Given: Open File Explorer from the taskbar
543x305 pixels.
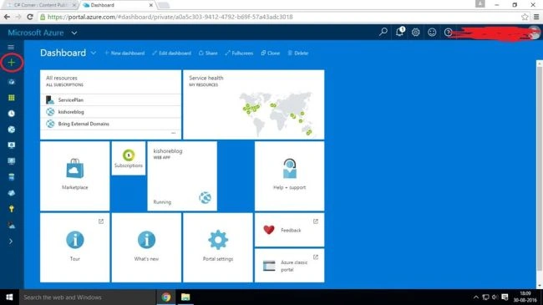Looking at the screenshot, I should tap(185, 297).
